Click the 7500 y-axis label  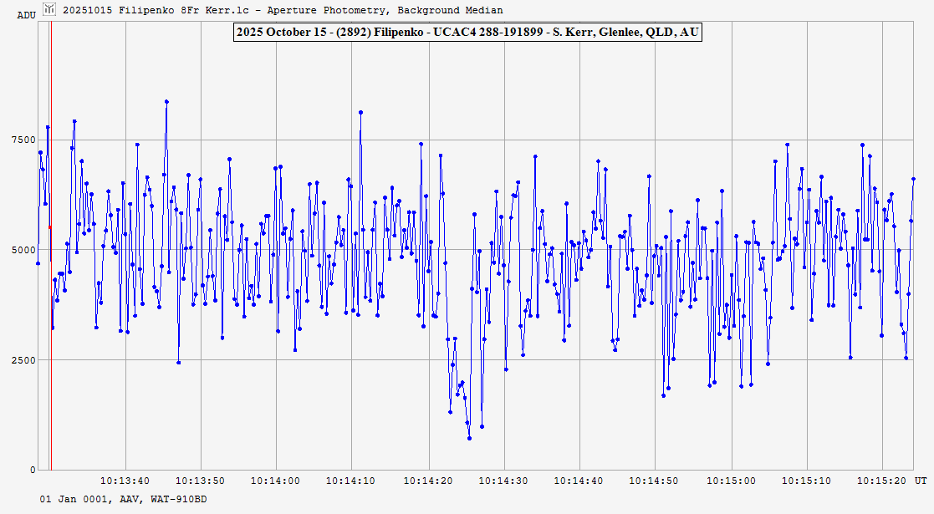(x=21, y=140)
